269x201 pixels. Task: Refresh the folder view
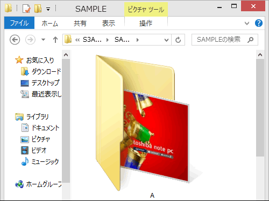pos(178,40)
